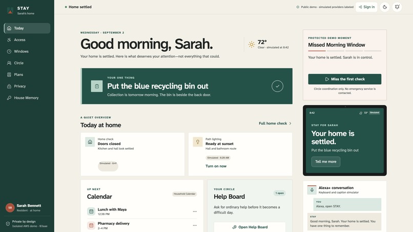Screen dimensions: 413x232
Task: Open notifications with the bell icon
Action: 397,7
